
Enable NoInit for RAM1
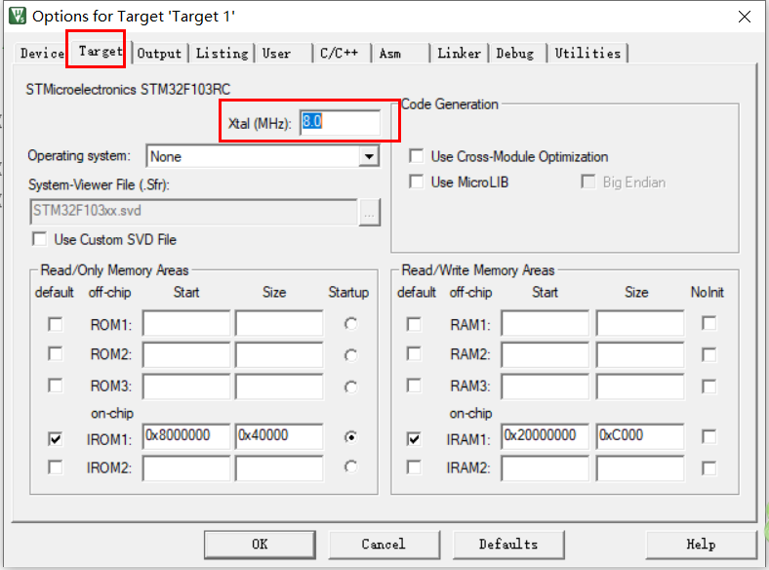click(x=709, y=323)
